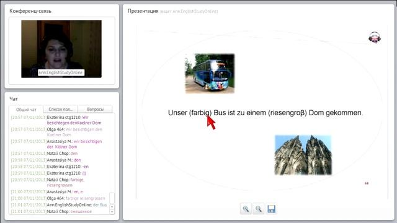The height and width of the screenshot is (223, 397).
Task: Click the slide number 68
Action: click(x=367, y=183)
